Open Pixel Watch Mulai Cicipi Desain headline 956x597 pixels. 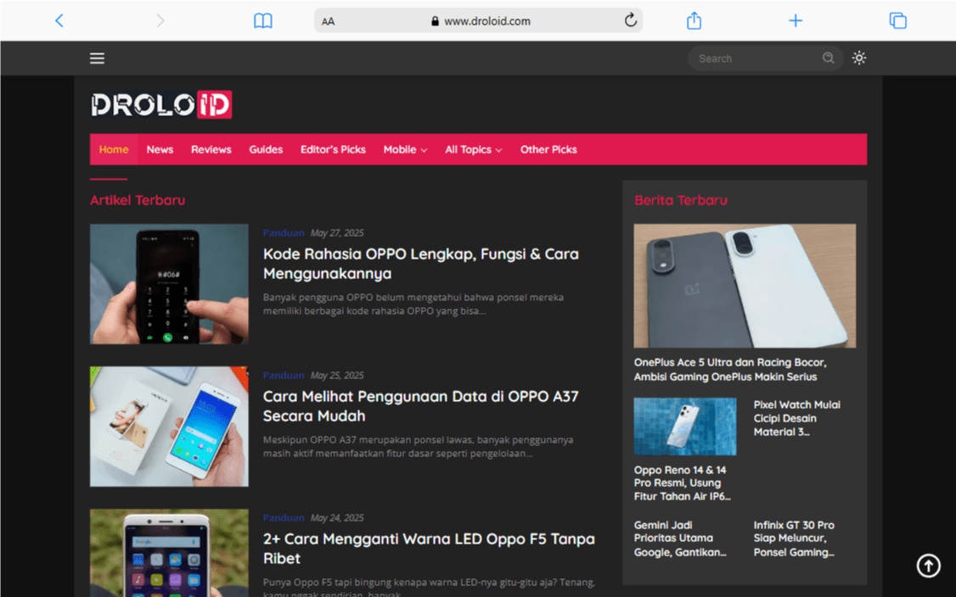797,419
